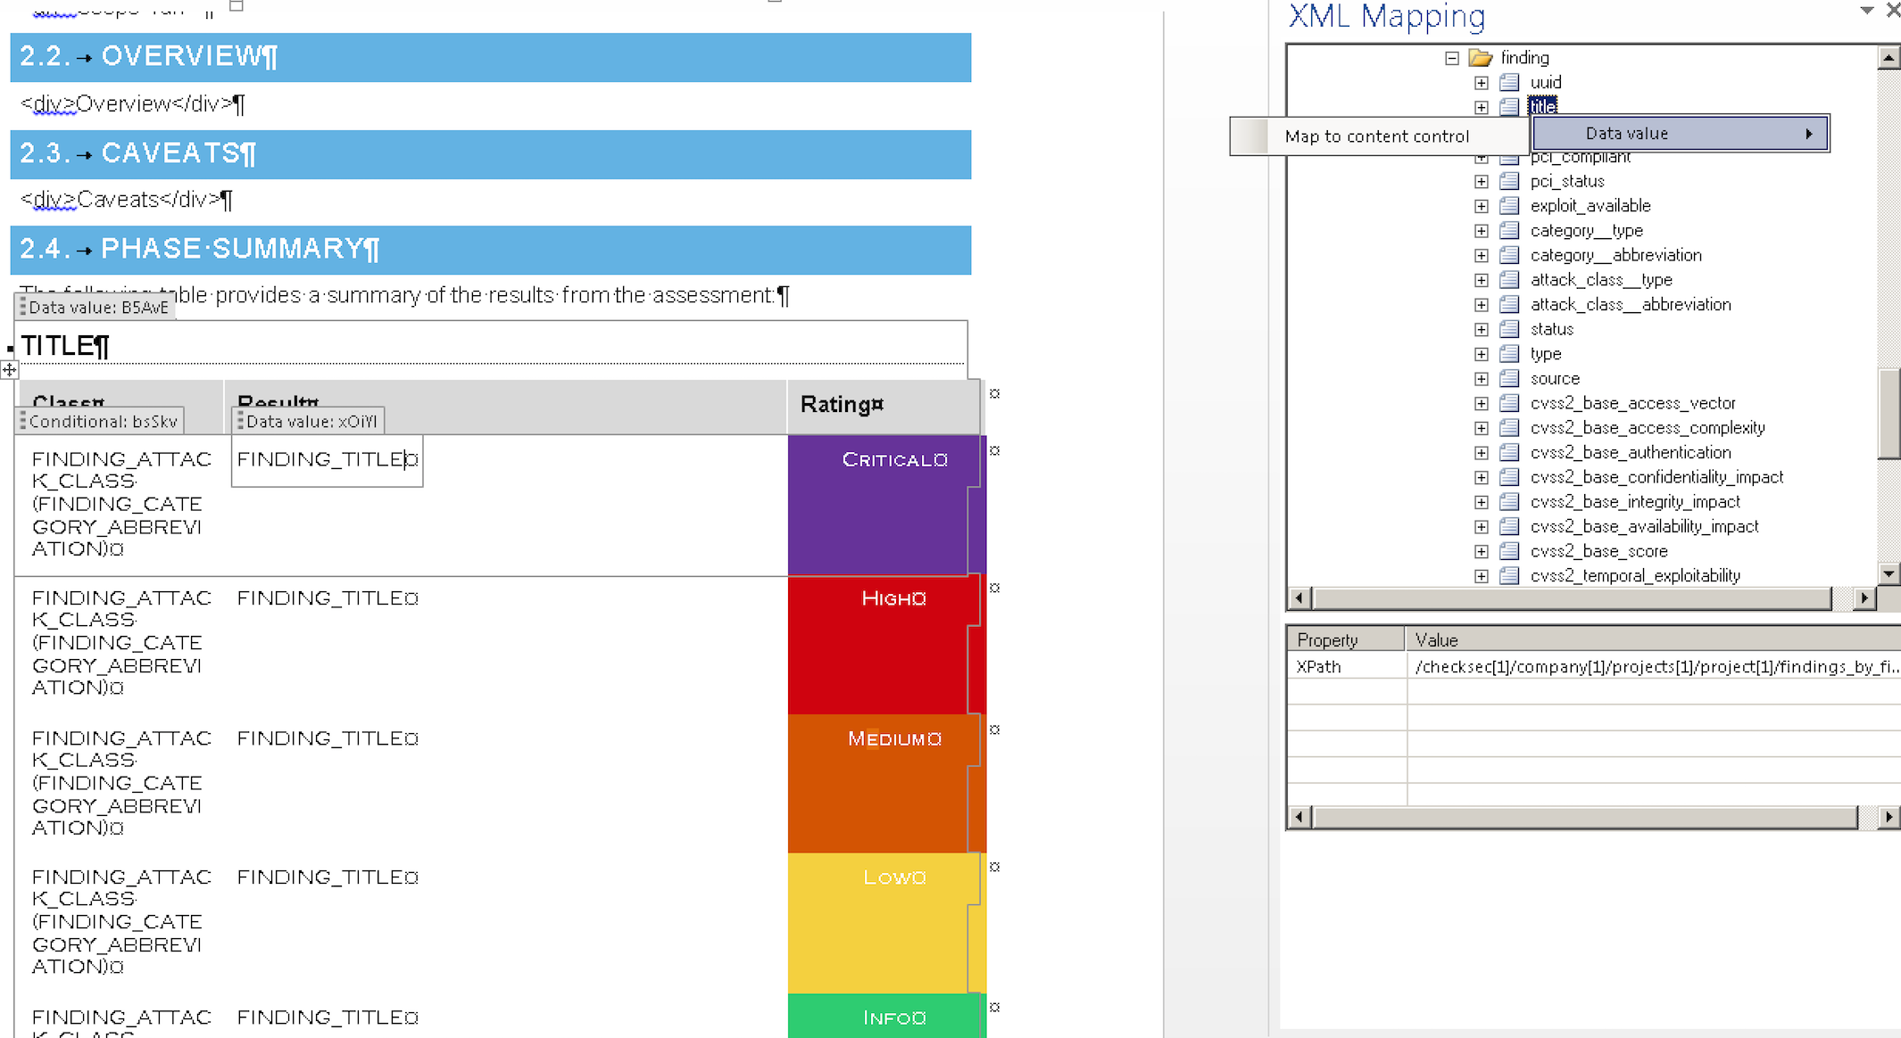Select the category__type tree item
Screen dimensions: 1901x1038
[x=1586, y=231]
